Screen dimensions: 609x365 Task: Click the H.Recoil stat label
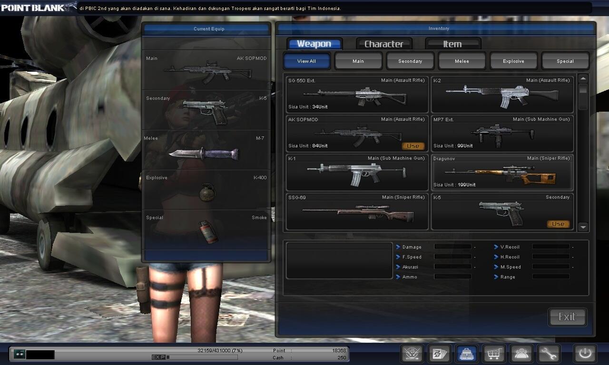click(x=510, y=257)
